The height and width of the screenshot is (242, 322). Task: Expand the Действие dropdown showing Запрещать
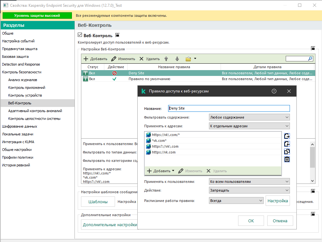click(249, 190)
